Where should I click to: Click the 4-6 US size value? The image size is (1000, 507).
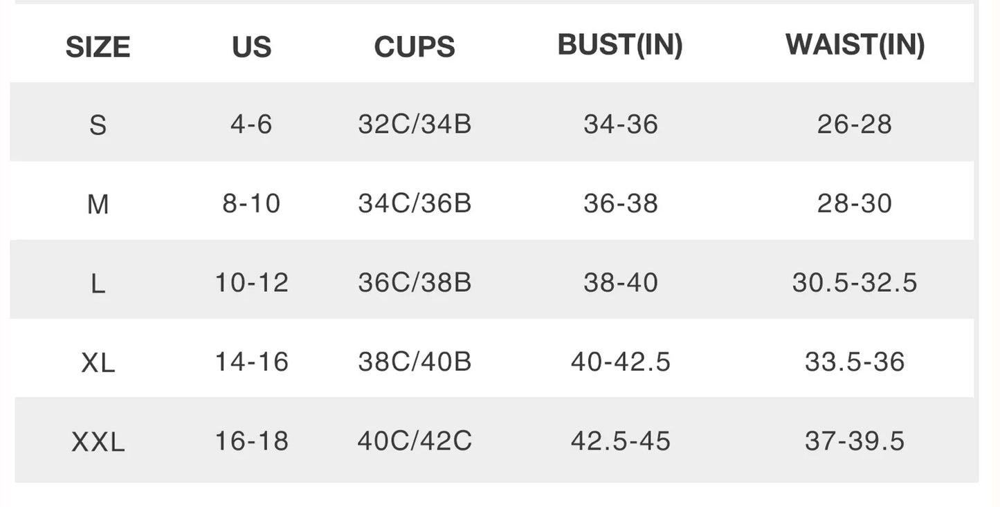(251, 125)
